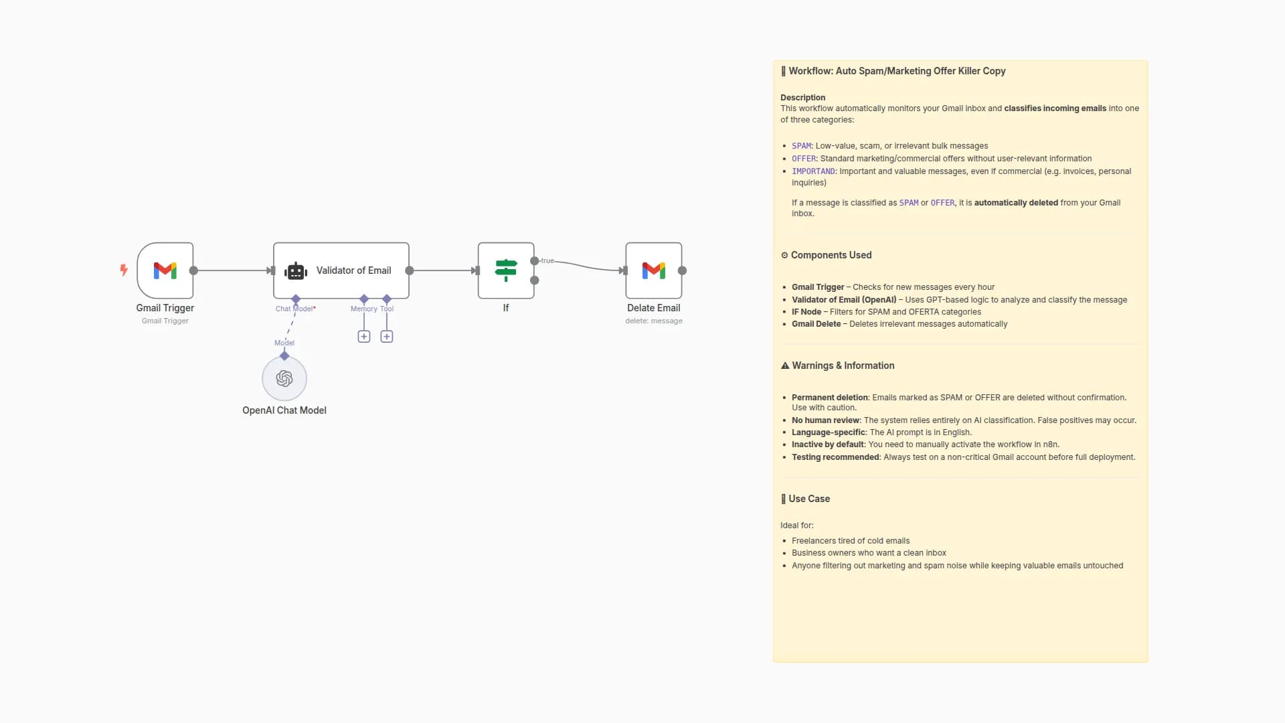This screenshot has height=723, width=1285.
Task: Click the 'Components Used' heading
Action: pos(827,255)
